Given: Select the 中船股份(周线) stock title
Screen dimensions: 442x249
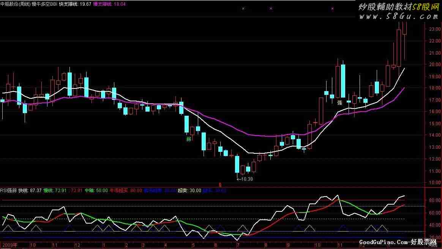Looking at the screenshot, I should (x=16, y=3).
